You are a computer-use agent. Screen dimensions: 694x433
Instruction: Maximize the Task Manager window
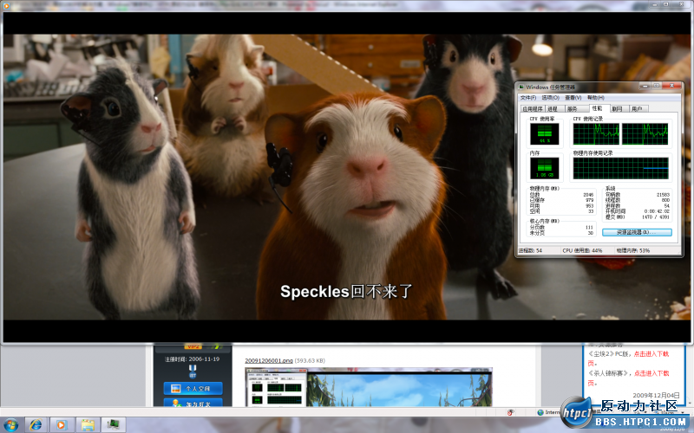pos(656,86)
